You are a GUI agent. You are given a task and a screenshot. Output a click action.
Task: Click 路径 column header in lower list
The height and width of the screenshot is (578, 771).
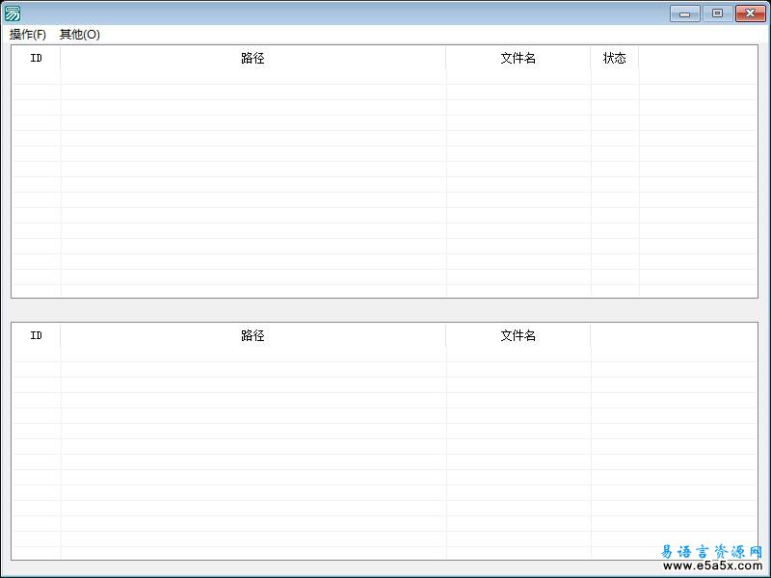pyautogui.click(x=253, y=335)
